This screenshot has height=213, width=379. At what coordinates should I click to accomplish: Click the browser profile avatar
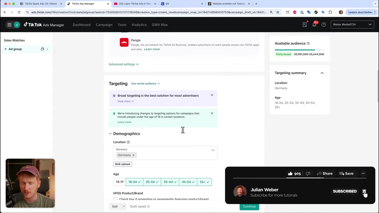pyautogui.click(x=341, y=12)
